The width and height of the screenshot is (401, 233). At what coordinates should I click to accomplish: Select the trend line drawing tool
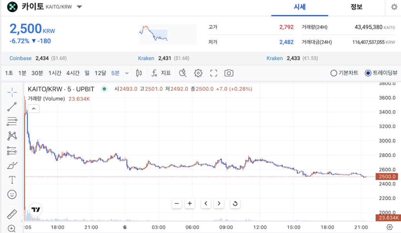point(12,107)
